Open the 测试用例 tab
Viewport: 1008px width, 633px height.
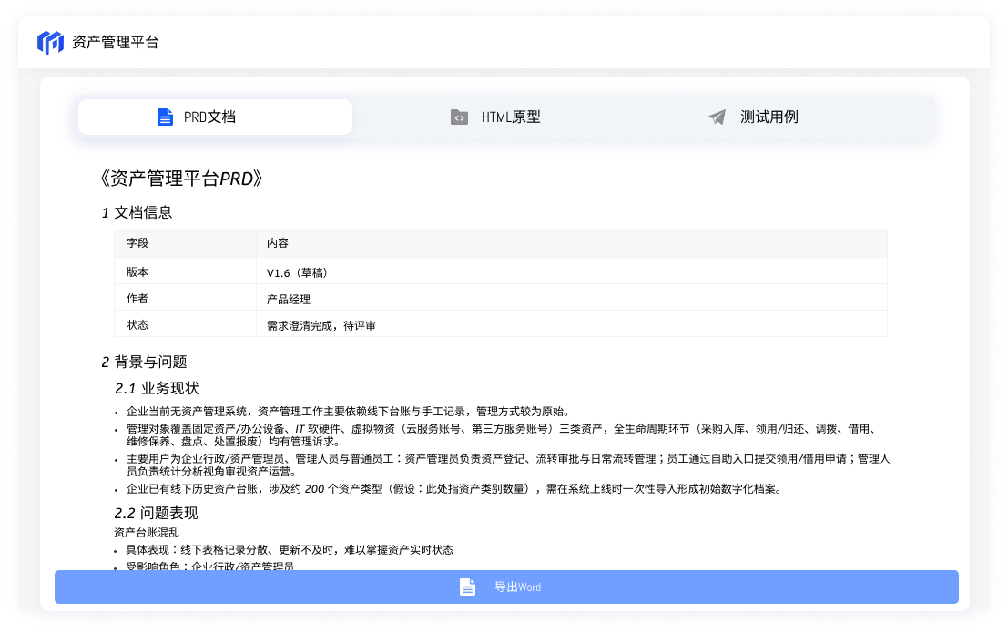(x=753, y=117)
